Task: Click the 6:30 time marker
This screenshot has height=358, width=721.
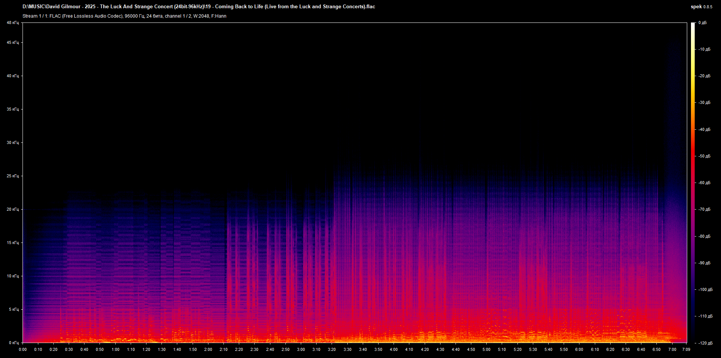Action: [x=626, y=349]
